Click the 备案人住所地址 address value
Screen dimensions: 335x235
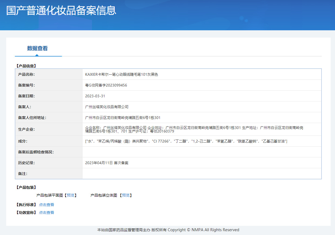[x=123, y=118]
